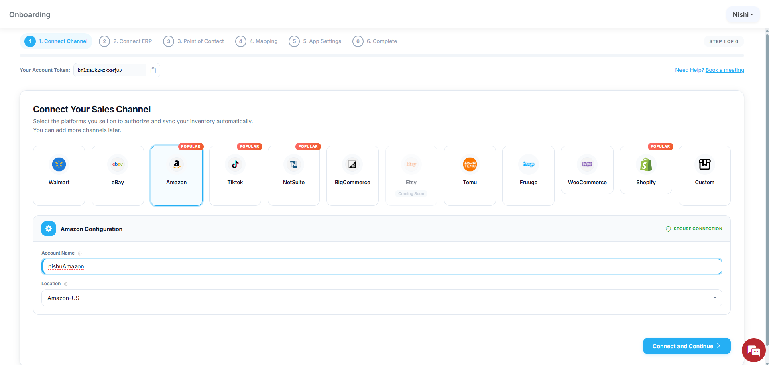Image resolution: width=769 pixels, height=365 pixels.
Task: Open the Amazon-US Location dropdown
Action: [381, 298]
